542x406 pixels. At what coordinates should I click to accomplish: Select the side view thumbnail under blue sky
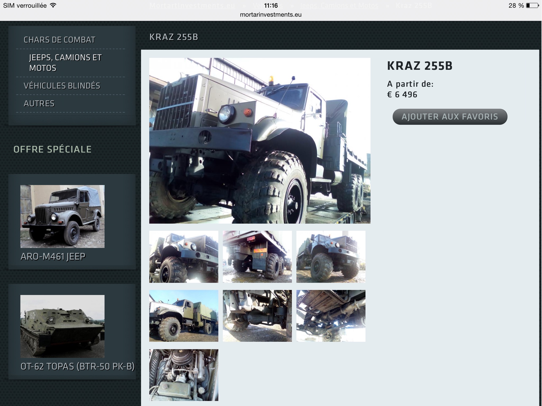[x=184, y=316]
